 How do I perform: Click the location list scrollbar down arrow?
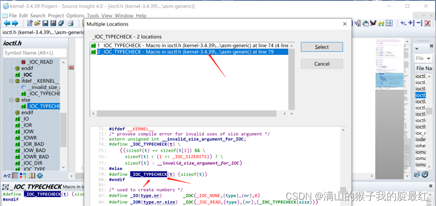[x=291, y=113]
